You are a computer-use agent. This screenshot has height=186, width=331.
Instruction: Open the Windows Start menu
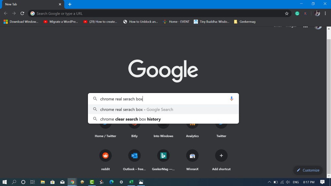point(5,182)
